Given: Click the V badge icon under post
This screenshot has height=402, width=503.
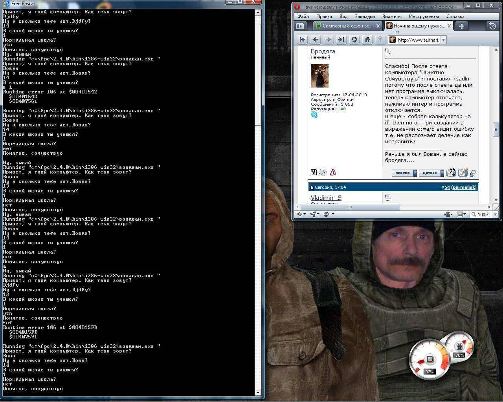Looking at the screenshot, I should (314, 172).
